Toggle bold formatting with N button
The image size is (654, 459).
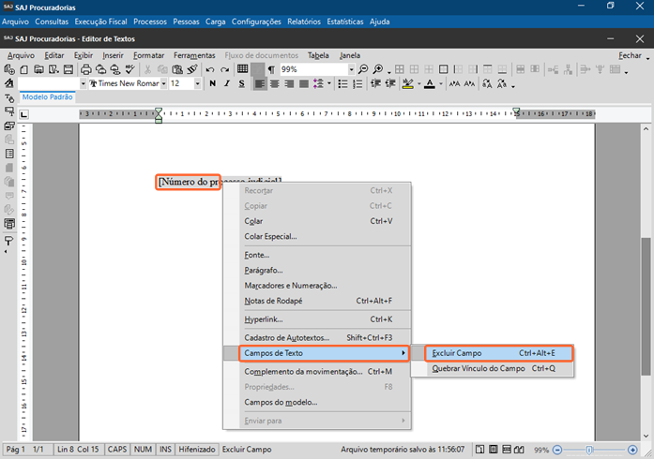click(213, 83)
